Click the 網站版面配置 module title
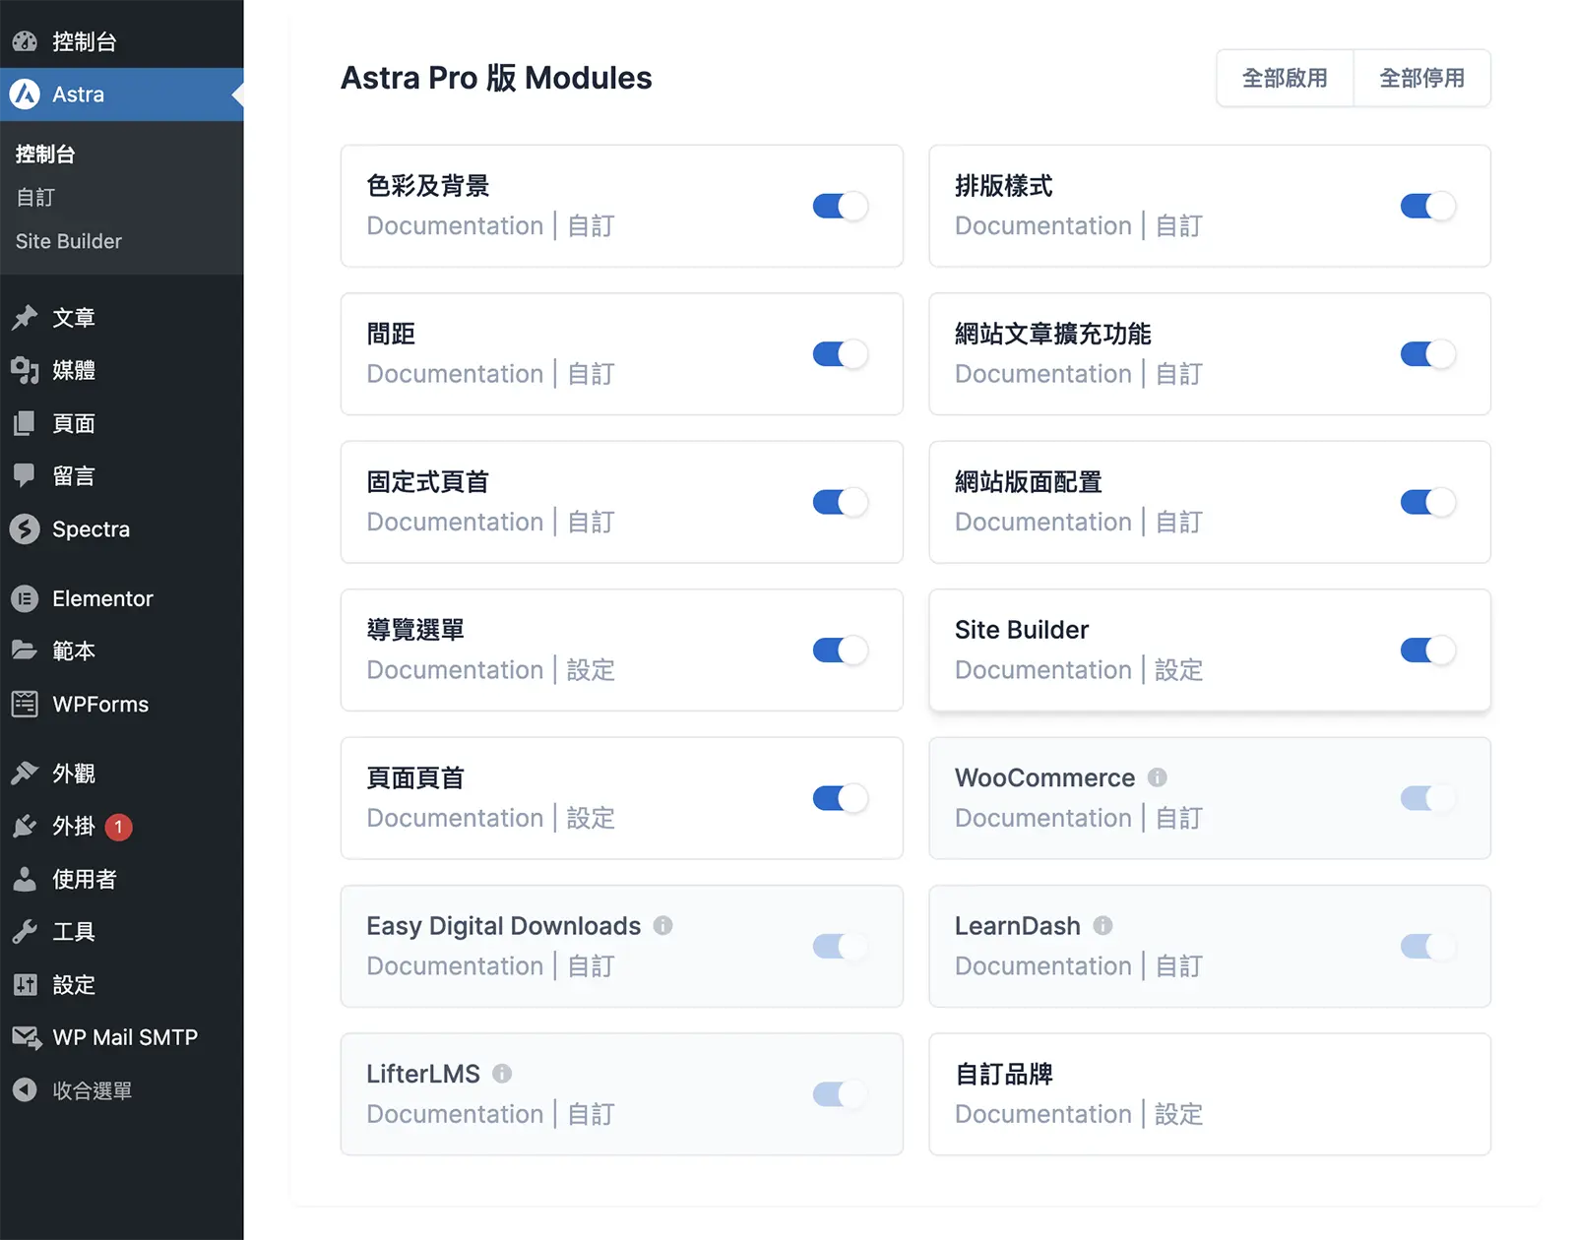 point(1029,482)
